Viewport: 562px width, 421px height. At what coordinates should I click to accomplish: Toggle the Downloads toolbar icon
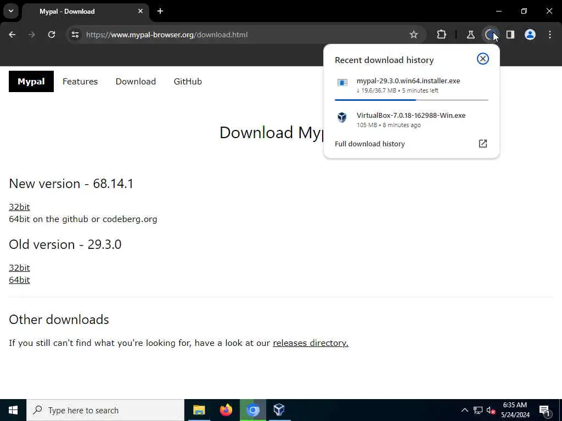490,35
